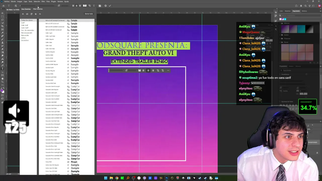Click the Share icon in top bar
Image resolution: width=322 pixels, height=181 pixels.
coord(296,6)
